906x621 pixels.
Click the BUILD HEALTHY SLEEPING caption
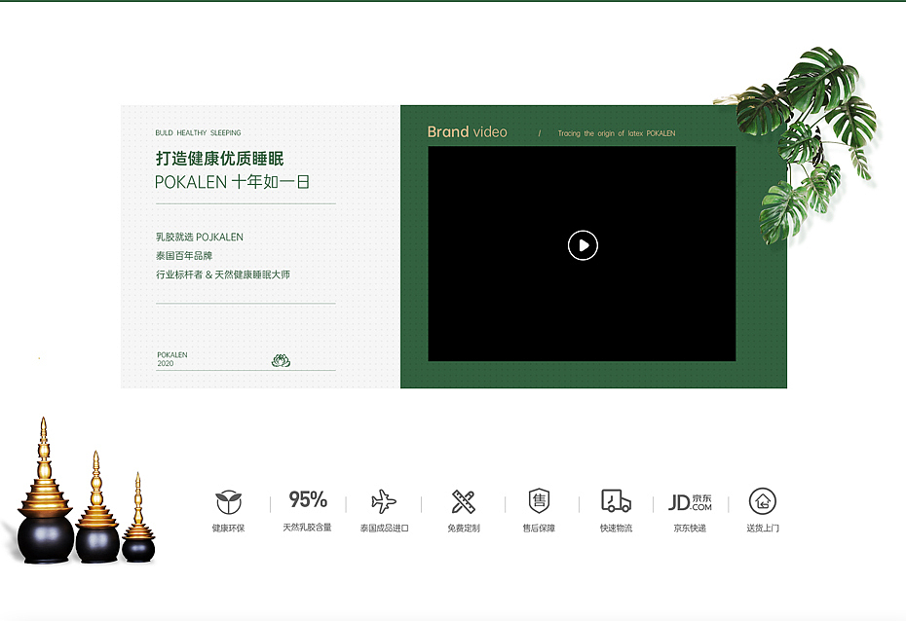(x=198, y=132)
